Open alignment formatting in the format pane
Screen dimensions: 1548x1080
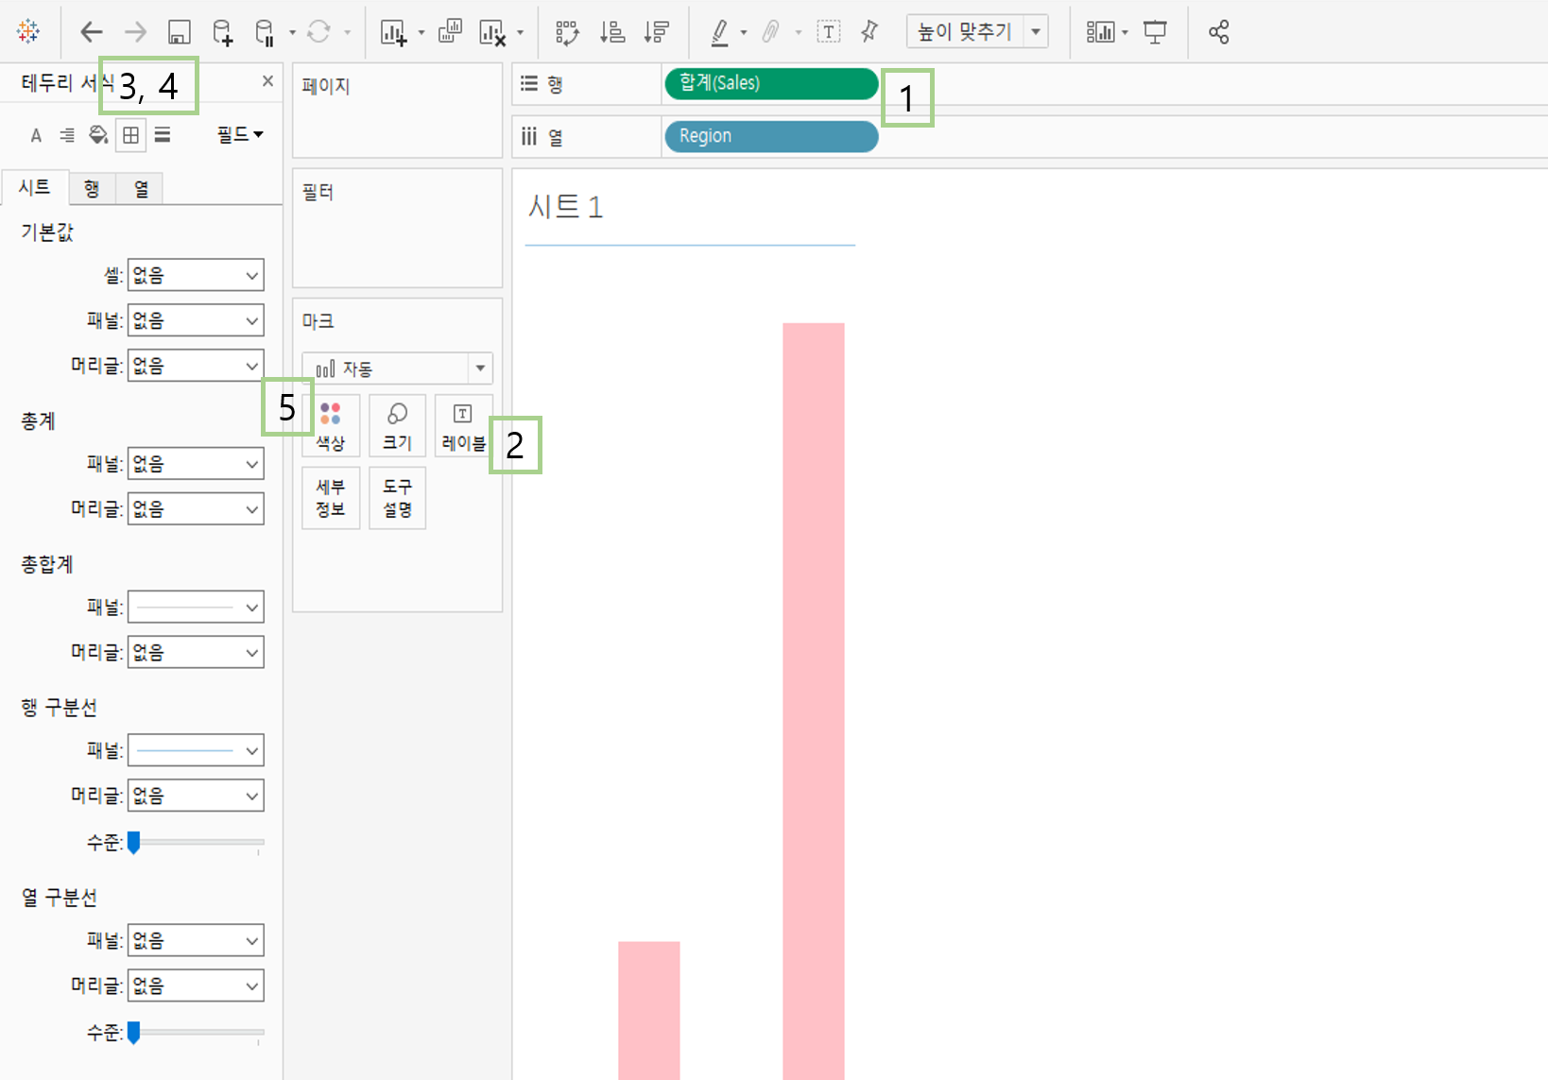pyautogui.click(x=67, y=135)
